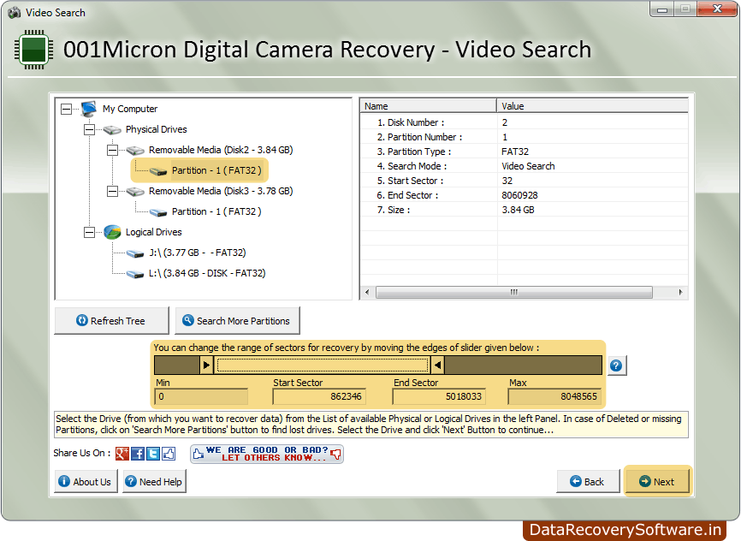Select logical drive L:\ (3.84 GB - DISK)
Screen dimensions: 741x541
point(207,273)
